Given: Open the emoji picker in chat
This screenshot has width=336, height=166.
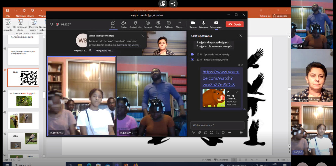Looking at the screenshot, I should point(212,132).
